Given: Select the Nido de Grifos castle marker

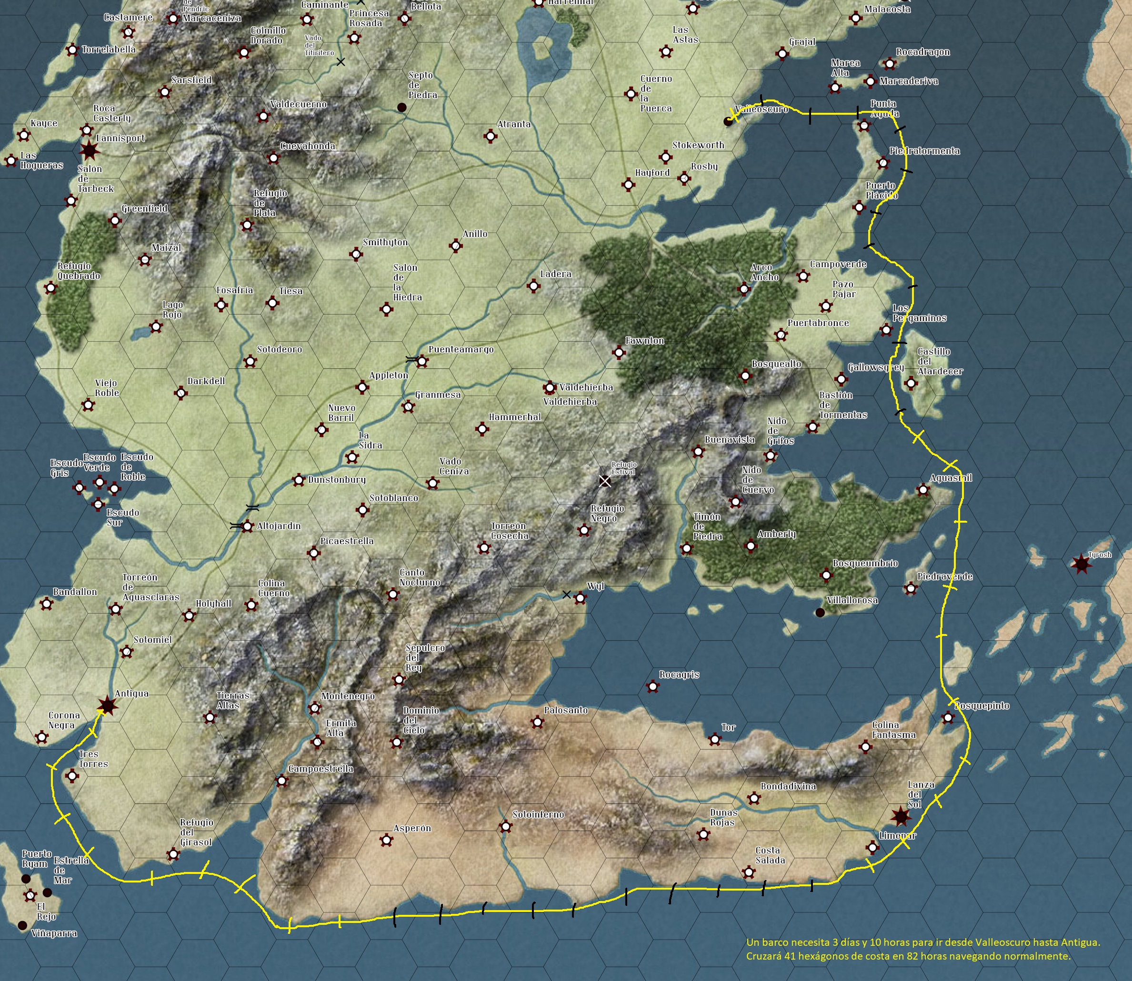Looking at the screenshot, I should click(771, 455).
